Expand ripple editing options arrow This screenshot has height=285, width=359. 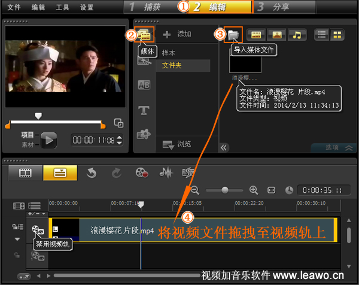[x=17, y=239]
